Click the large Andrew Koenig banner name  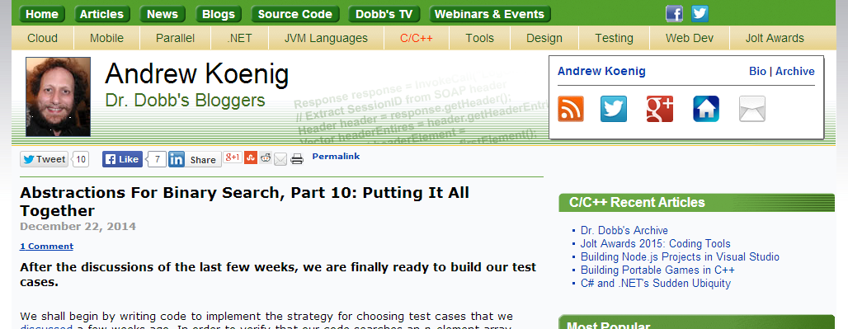tap(197, 74)
